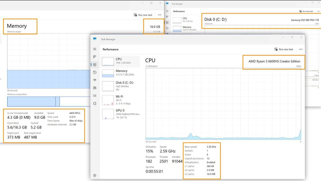Select Memory entry in Disk window list
The width and height of the screenshot is (321, 181).
(186, 29)
